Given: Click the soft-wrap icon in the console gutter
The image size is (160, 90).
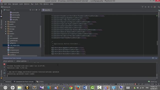Looking at the screenshot, I should coord(4,73).
